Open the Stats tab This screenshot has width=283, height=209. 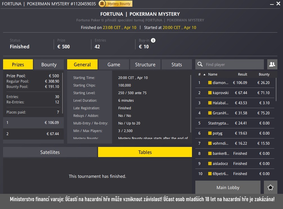tap(177, 64)
